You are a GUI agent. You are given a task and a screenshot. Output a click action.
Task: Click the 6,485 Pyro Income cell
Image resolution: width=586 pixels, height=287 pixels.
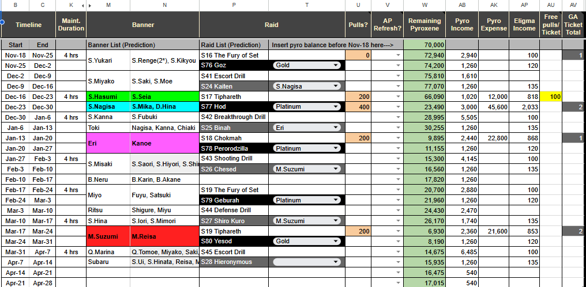click(x=462, y=252)
